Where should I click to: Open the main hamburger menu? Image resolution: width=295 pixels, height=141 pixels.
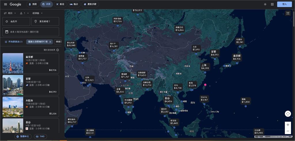click(6, 4)
